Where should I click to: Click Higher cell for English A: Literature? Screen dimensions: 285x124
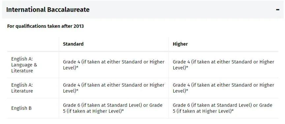click(223, 88)
